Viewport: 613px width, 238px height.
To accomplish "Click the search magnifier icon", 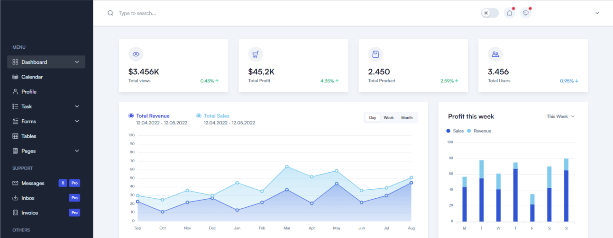I will 110,13.
